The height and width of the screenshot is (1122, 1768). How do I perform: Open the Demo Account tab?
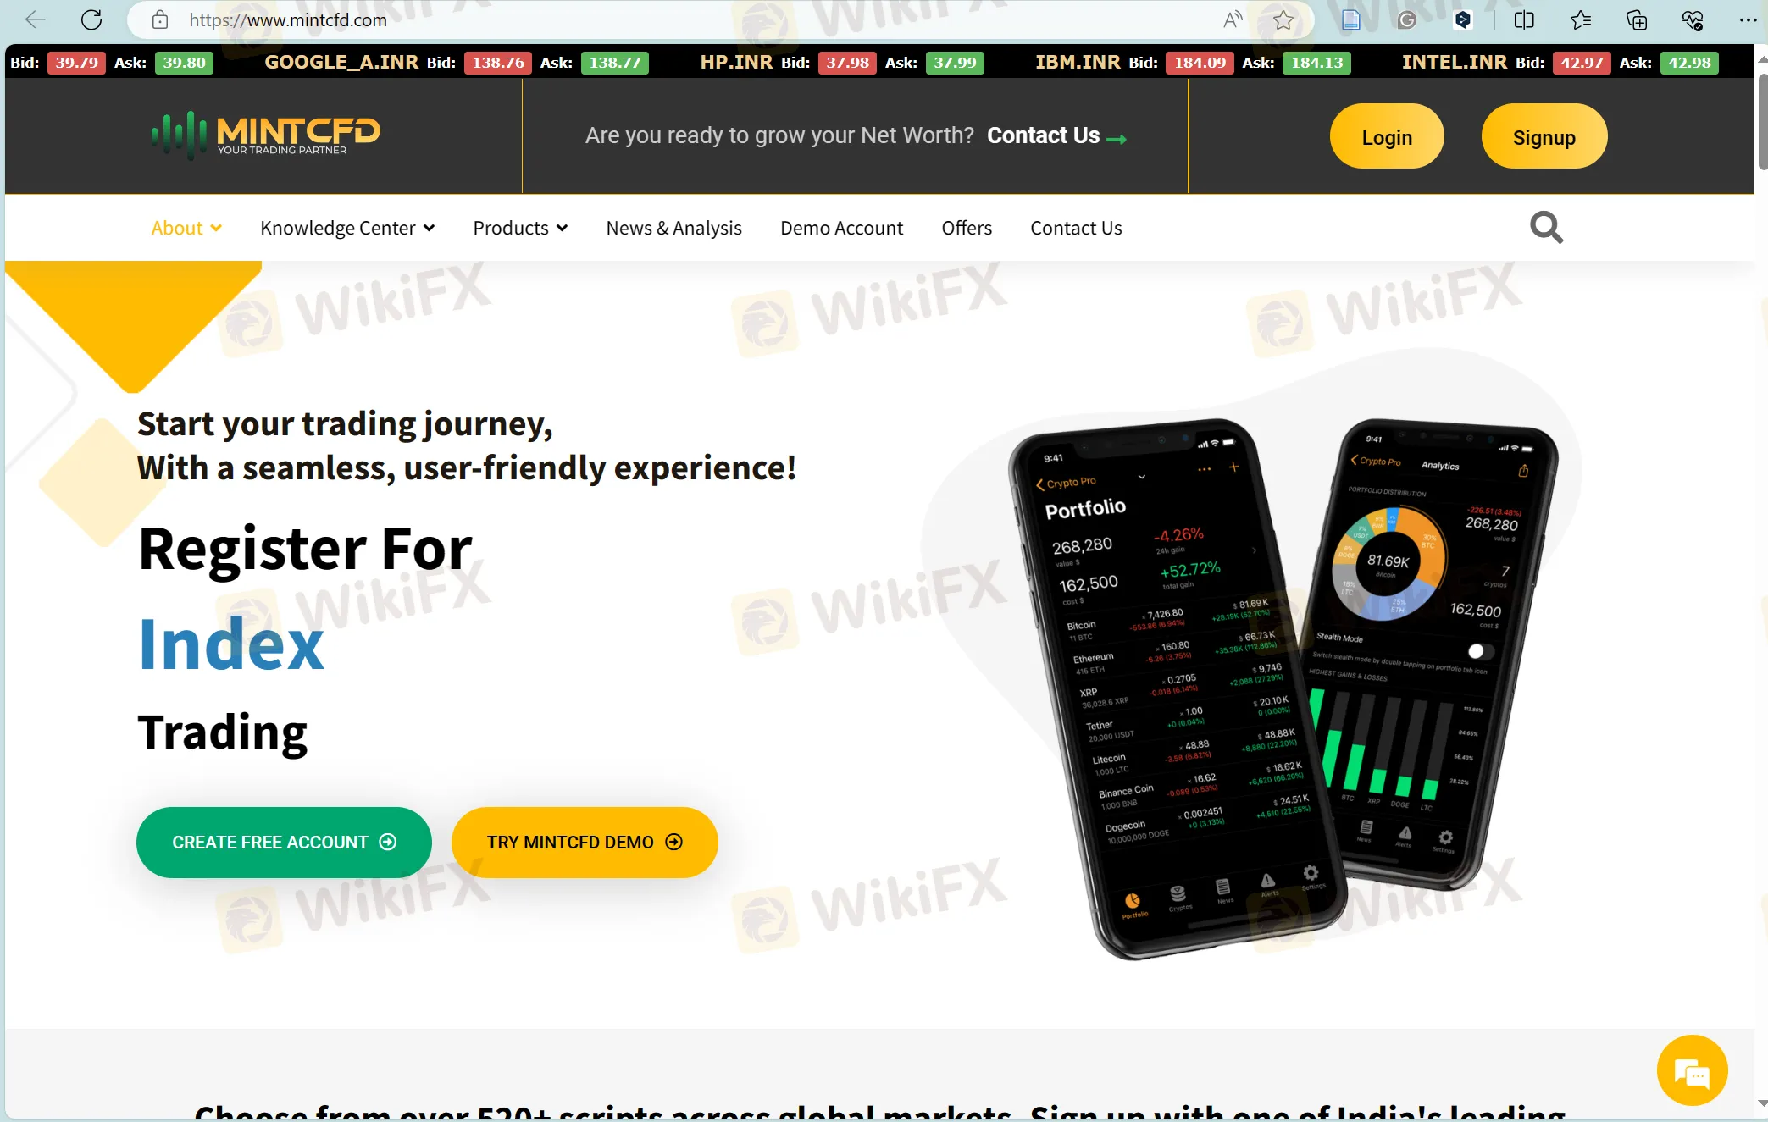841,227
